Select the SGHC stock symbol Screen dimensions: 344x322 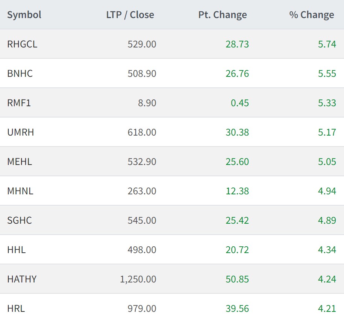point(20,220)
